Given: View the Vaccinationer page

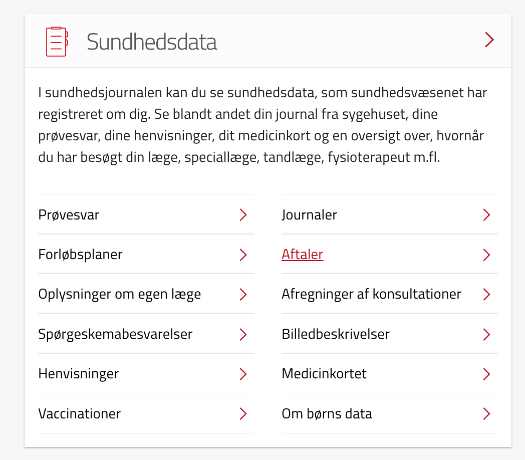Looking at the screenshot, I should pyautogui.click(x=79, y=414).
